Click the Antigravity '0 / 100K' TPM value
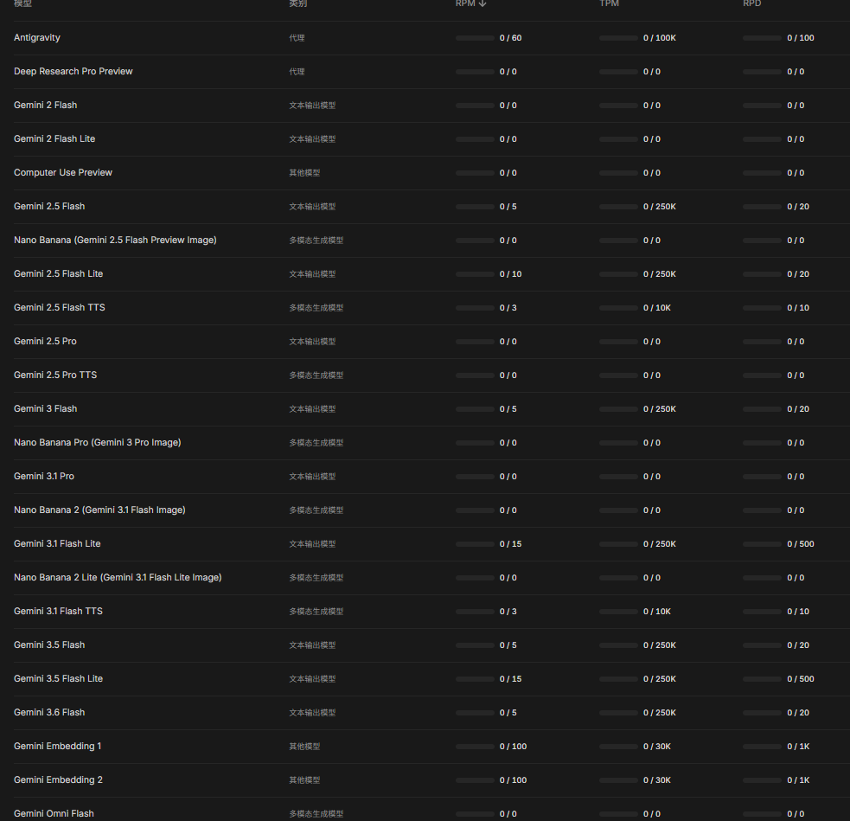Image resolution: width=850 pixels, height=821 pixels. (x=660, y=38)
